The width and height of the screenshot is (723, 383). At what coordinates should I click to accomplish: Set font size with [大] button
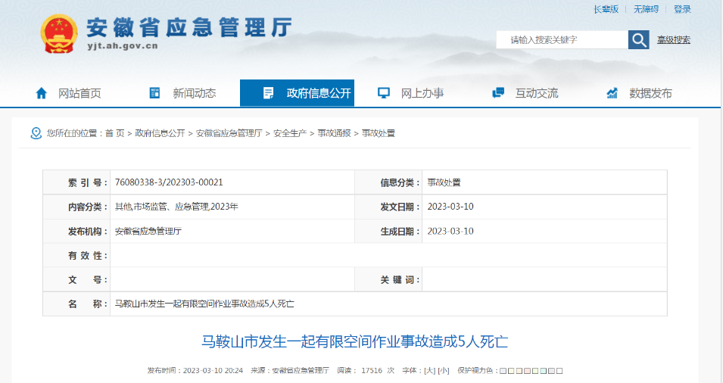[x=430, y=371]
